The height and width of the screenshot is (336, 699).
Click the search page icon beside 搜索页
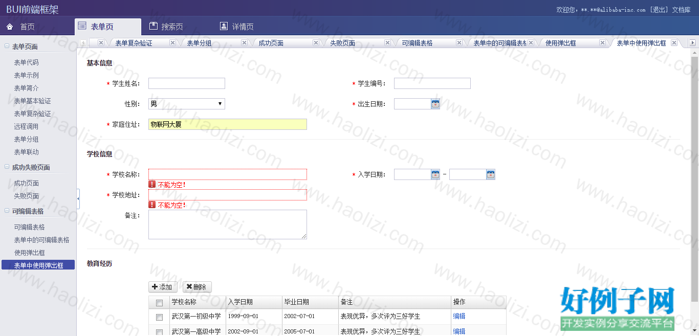click(x=153, y=26)
